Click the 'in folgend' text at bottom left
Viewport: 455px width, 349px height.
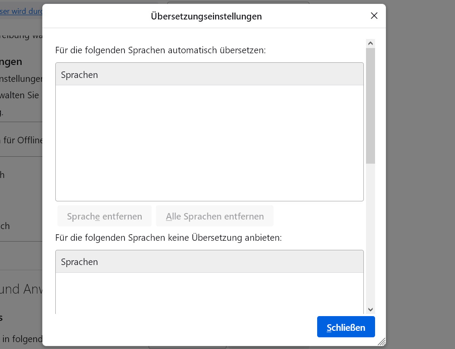pyautogui.click(x=22, y=339)
